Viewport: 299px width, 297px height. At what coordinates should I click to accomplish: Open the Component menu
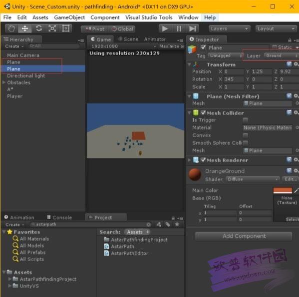click(x=105, y=17)
